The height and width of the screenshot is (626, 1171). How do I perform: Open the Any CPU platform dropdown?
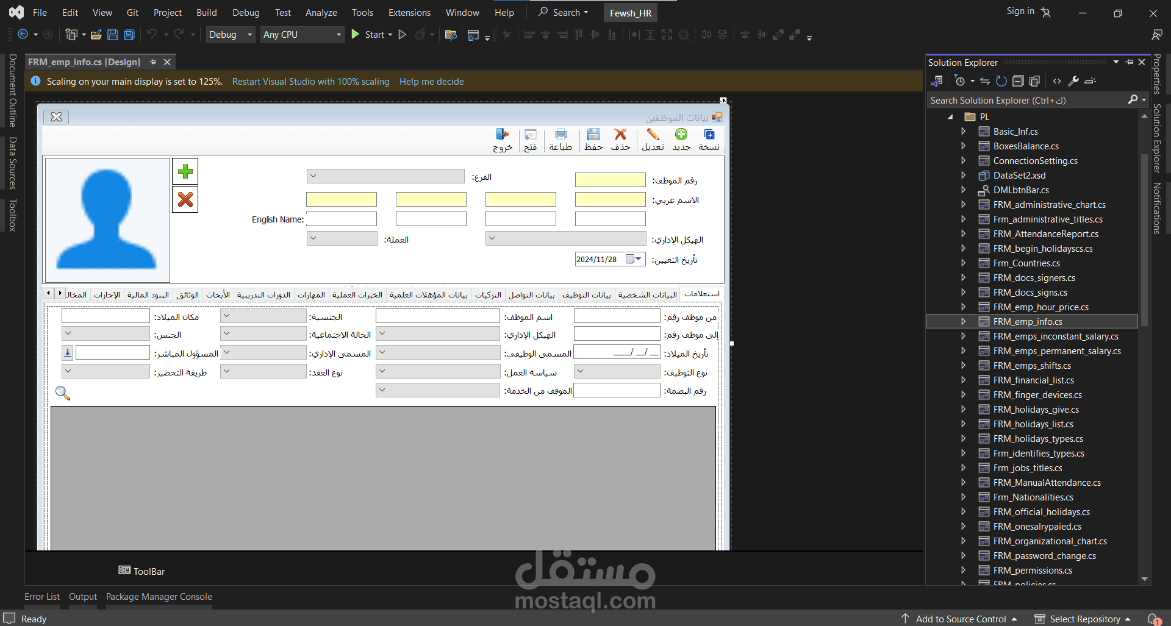[x=303, y=35]
